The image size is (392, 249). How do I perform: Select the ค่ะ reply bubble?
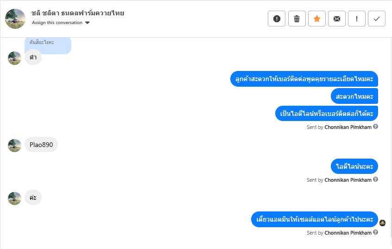click(33, 198)
